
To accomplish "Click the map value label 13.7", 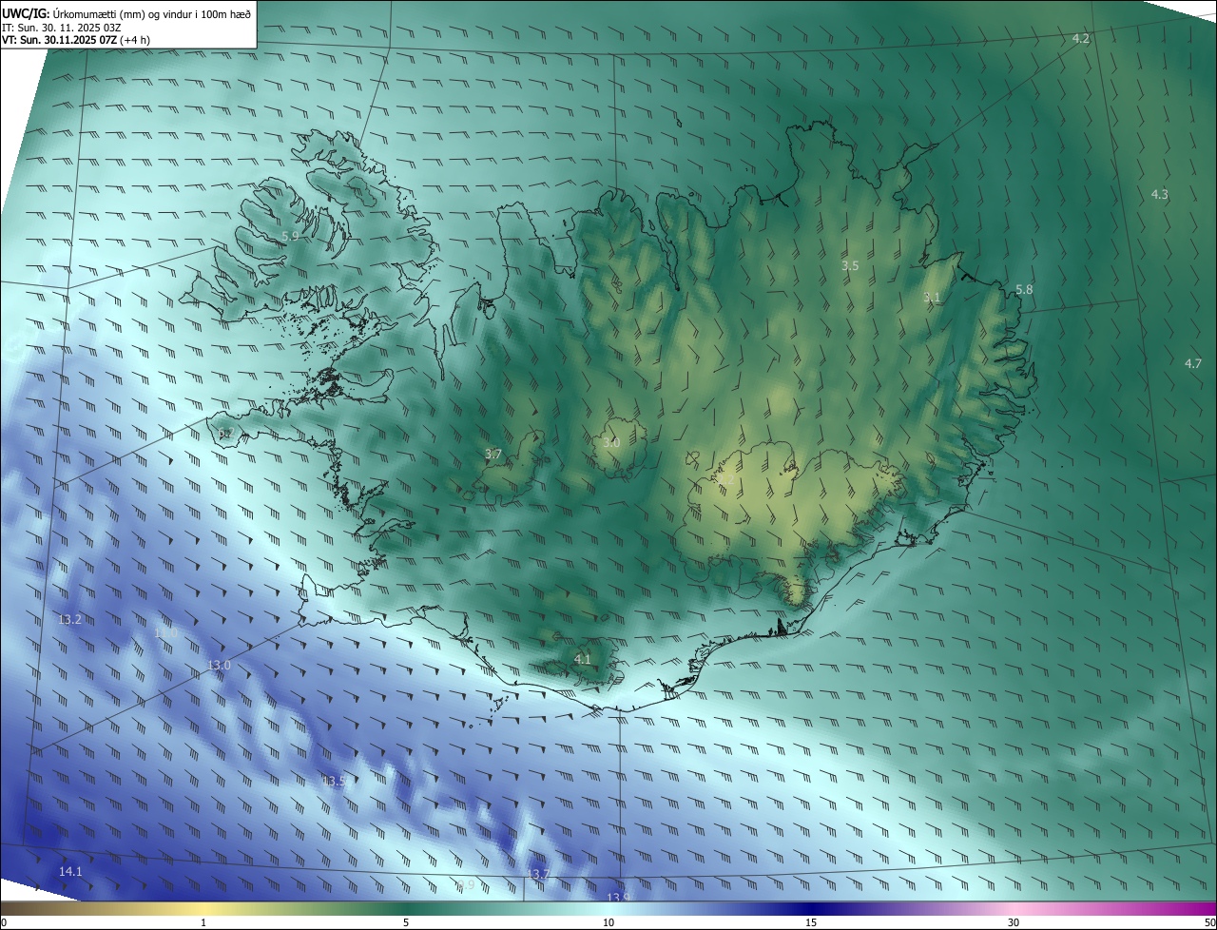I will point(538,874).
